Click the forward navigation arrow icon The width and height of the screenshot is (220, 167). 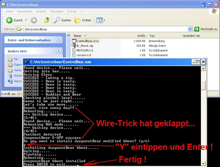coord(34,20)
